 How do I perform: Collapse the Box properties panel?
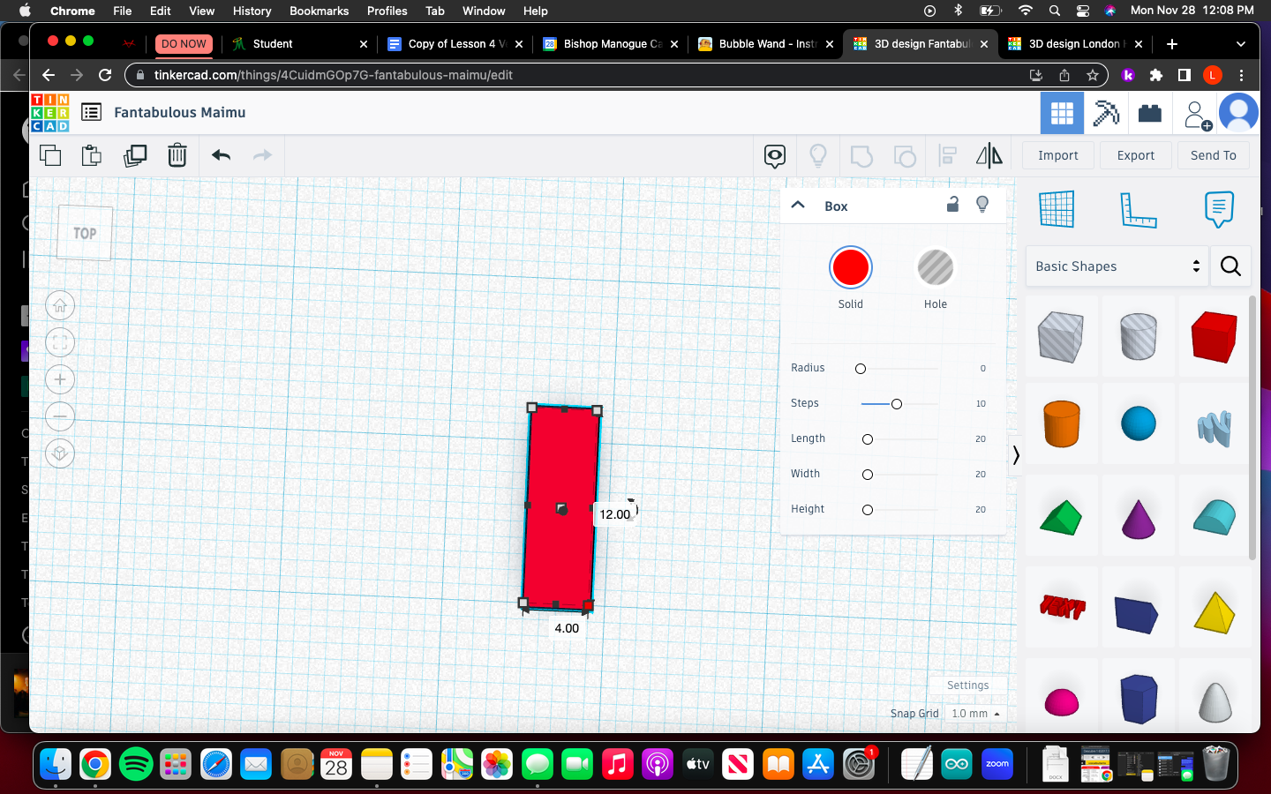click(798, 205)
